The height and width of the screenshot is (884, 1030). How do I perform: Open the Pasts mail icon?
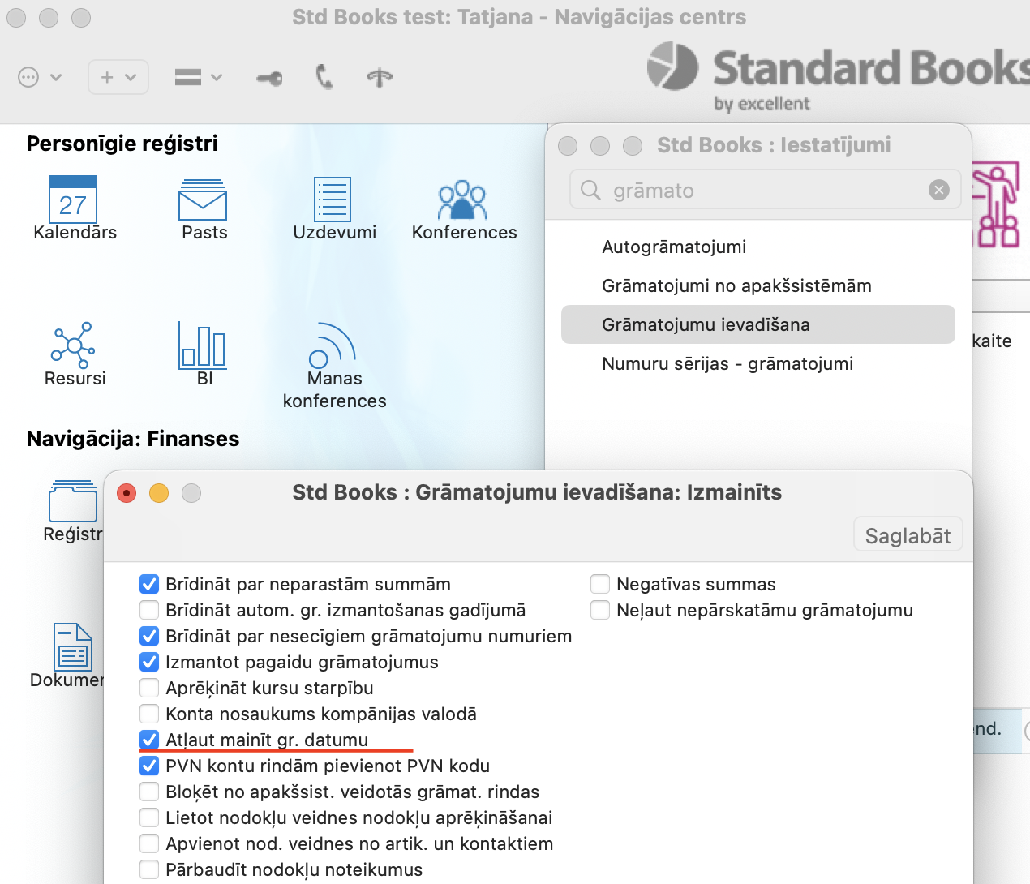tap(203, 200)
